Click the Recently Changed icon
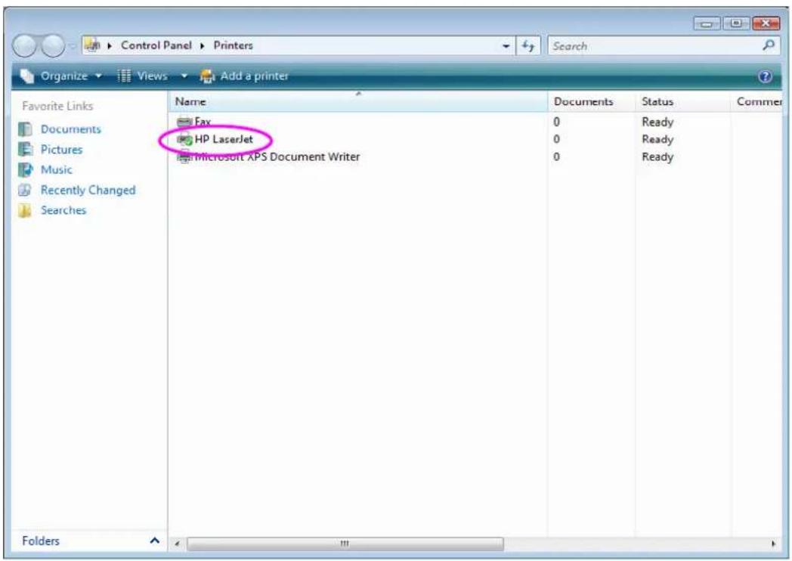The height and width of the screenshot is (561, 792). (x=25, y=190)
